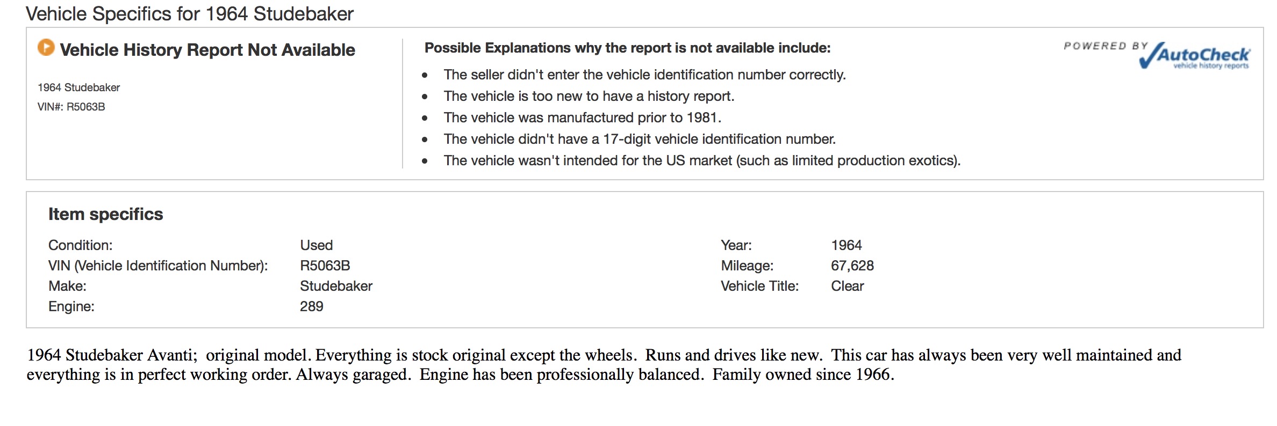Click the 'too new to have a history report' bullet

point(589,96)
